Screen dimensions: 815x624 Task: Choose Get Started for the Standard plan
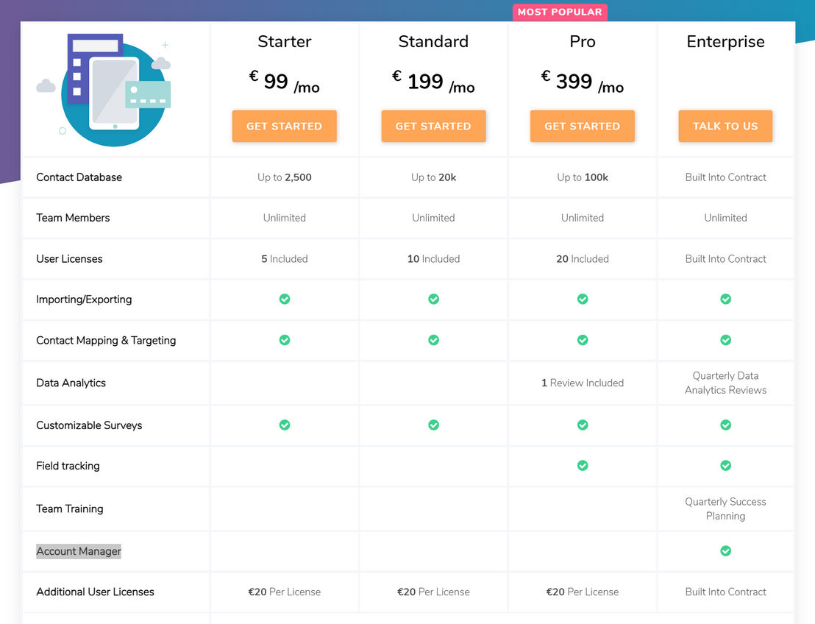pos(433,126)
